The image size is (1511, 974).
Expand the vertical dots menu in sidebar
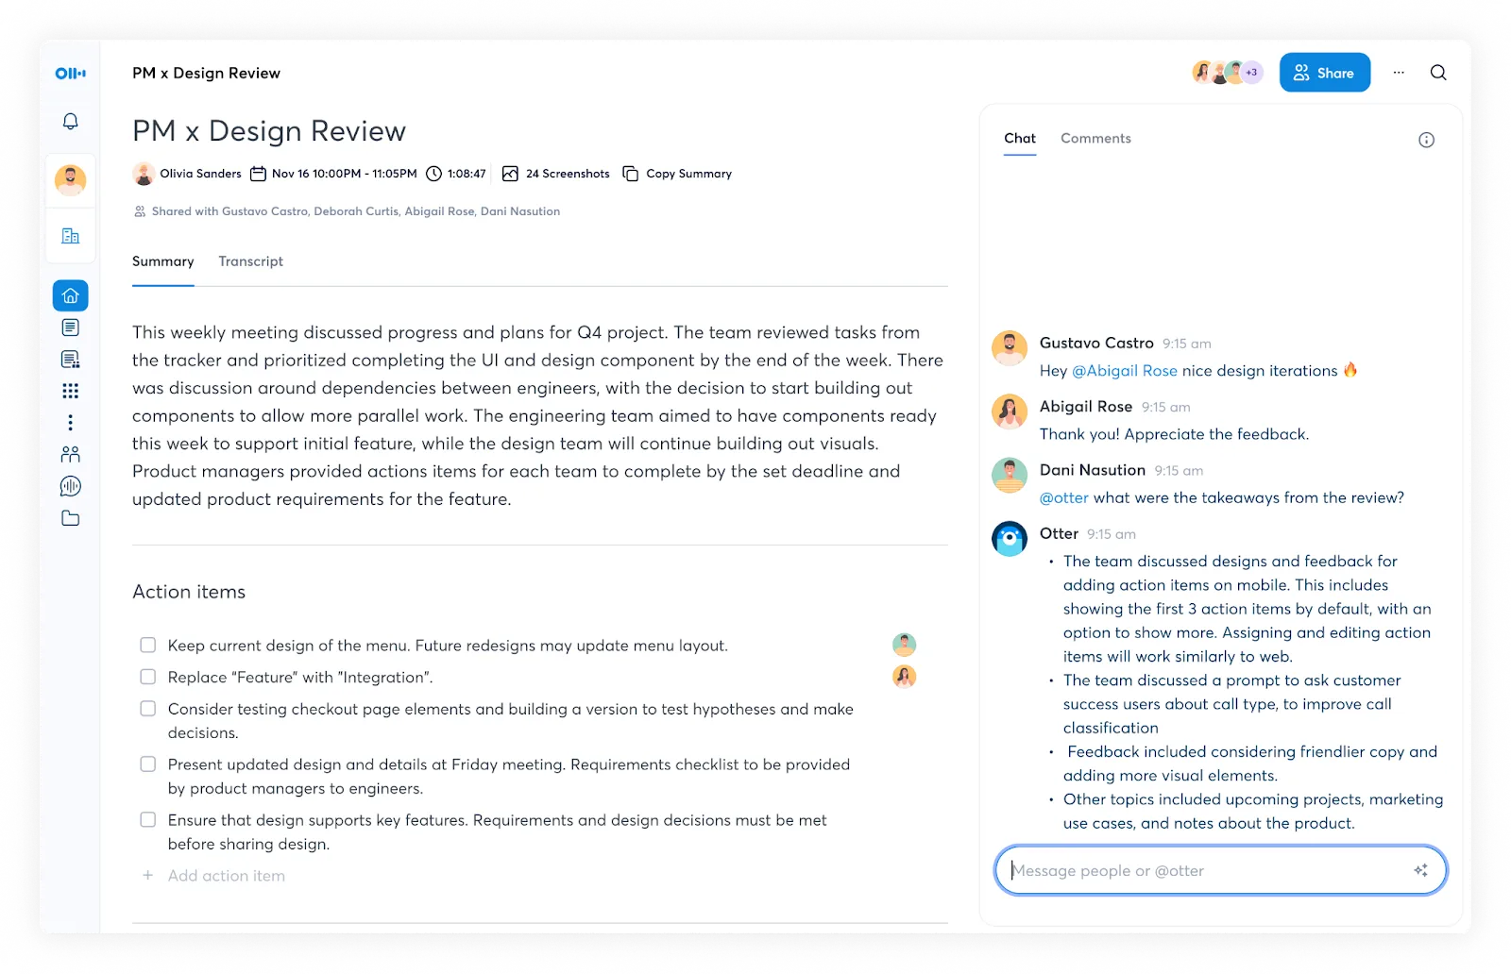pyautogui.click(x=70, y=422)
